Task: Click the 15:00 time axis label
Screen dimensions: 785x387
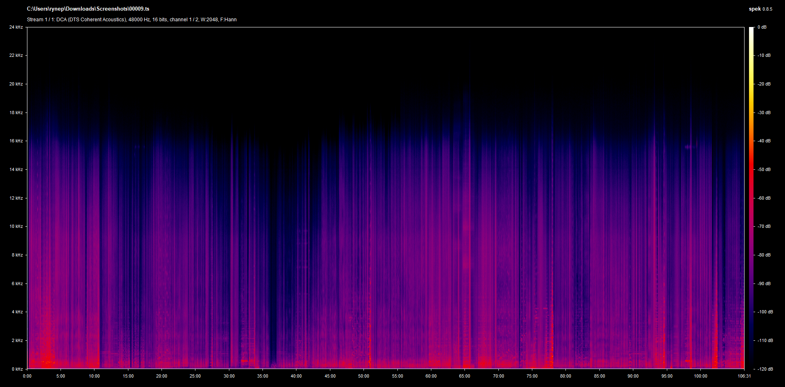Action: click(128, 376)
